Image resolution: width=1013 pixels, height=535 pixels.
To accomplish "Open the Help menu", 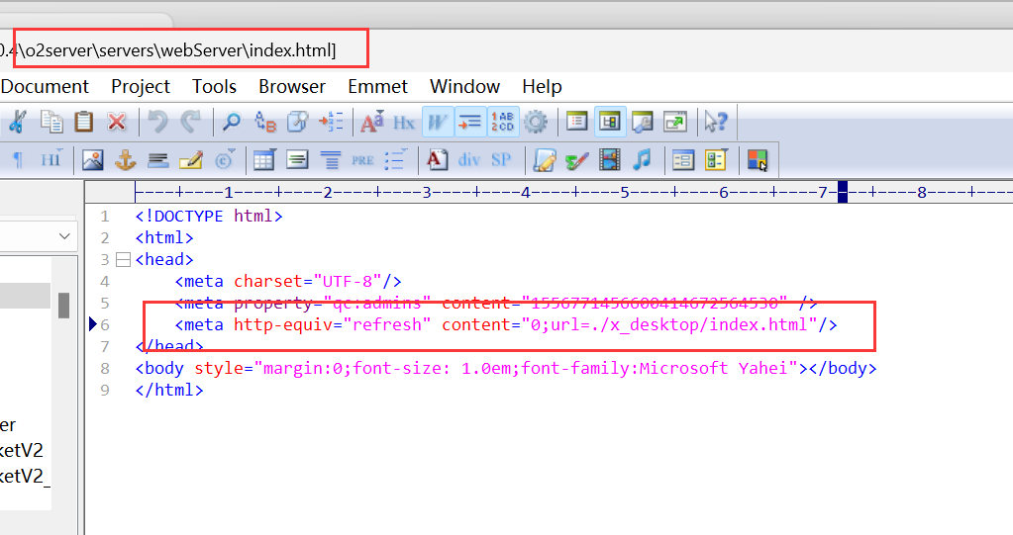I will 542,86.
